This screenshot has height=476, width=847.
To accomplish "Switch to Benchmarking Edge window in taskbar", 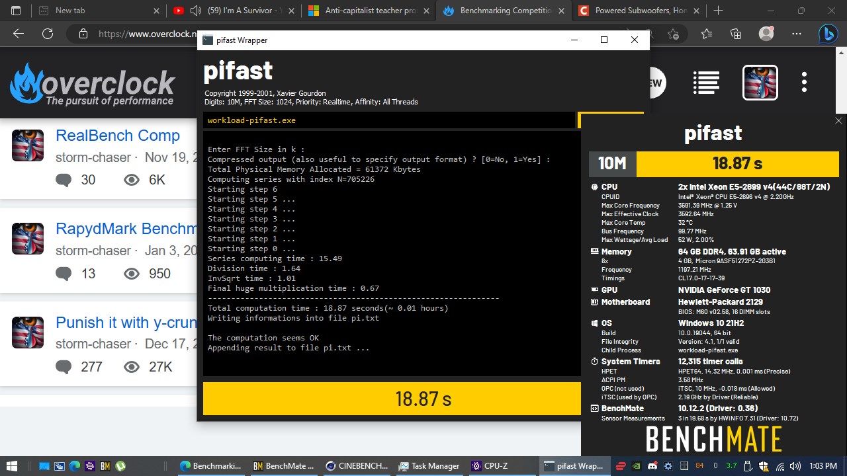I will pyautogui.click(x=210, y=466).
